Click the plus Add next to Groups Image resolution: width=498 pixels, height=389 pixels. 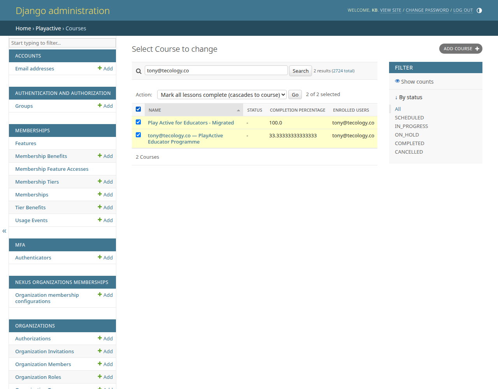click(105, 106)
